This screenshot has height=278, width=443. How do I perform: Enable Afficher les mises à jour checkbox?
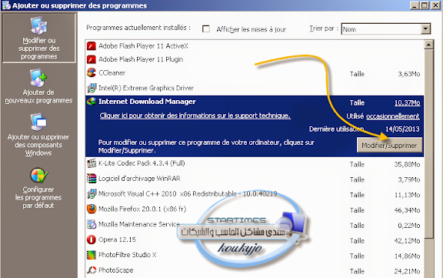[x=206, y=28]
